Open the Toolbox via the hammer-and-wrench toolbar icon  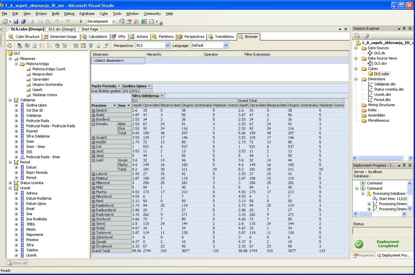tap(136, 21)
